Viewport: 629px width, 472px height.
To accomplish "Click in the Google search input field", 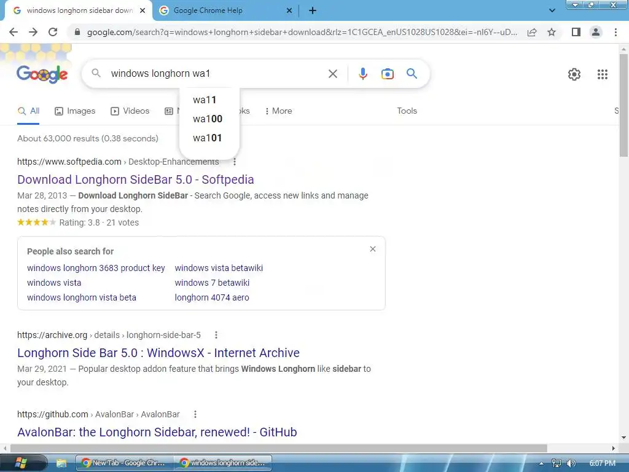I will pos(217,74).
